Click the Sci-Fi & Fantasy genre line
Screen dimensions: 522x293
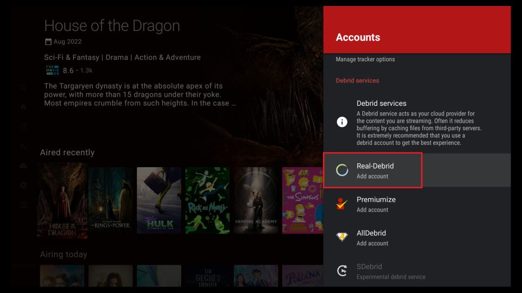pyautogui.click(x=122, y=57)
